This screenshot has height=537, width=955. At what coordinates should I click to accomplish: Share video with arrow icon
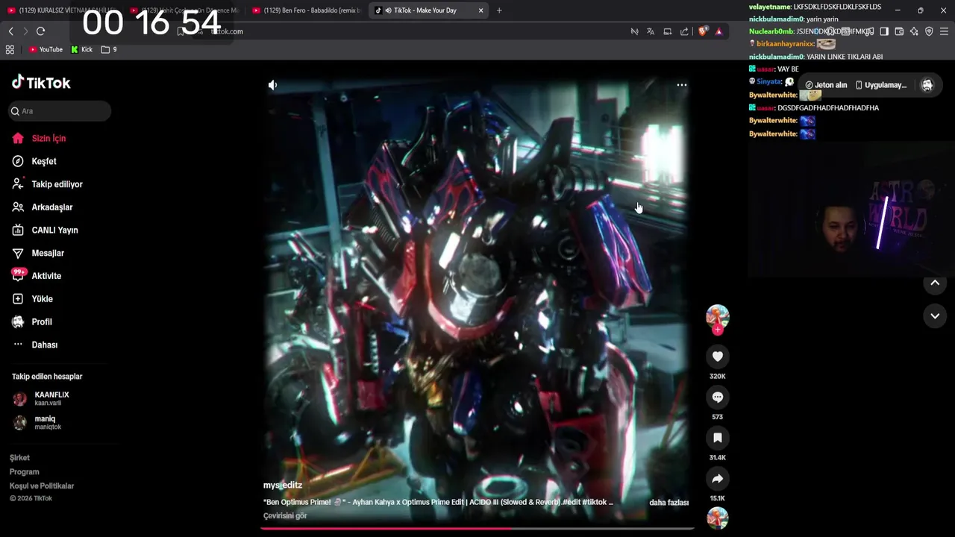point(718,479)
